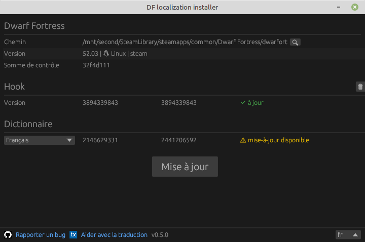Click the yellow warning triangle icon
Screen dimensions: 365x242
coord(243,140)
